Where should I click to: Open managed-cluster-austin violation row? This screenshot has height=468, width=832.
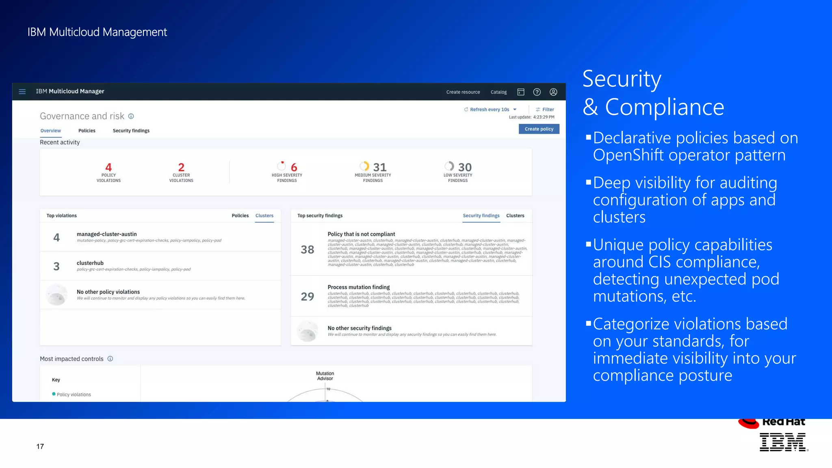pyautogui.click(x=160, y=237)
